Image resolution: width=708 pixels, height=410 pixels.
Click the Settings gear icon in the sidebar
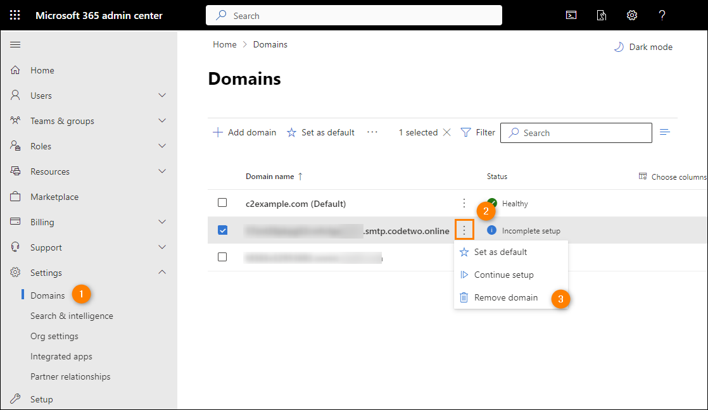tap(15, 273)
